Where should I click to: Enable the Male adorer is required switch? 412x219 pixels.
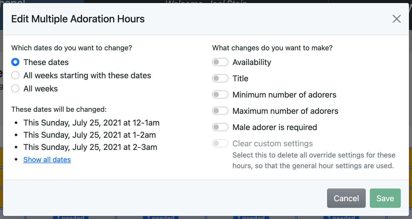[x=220, y=127]
